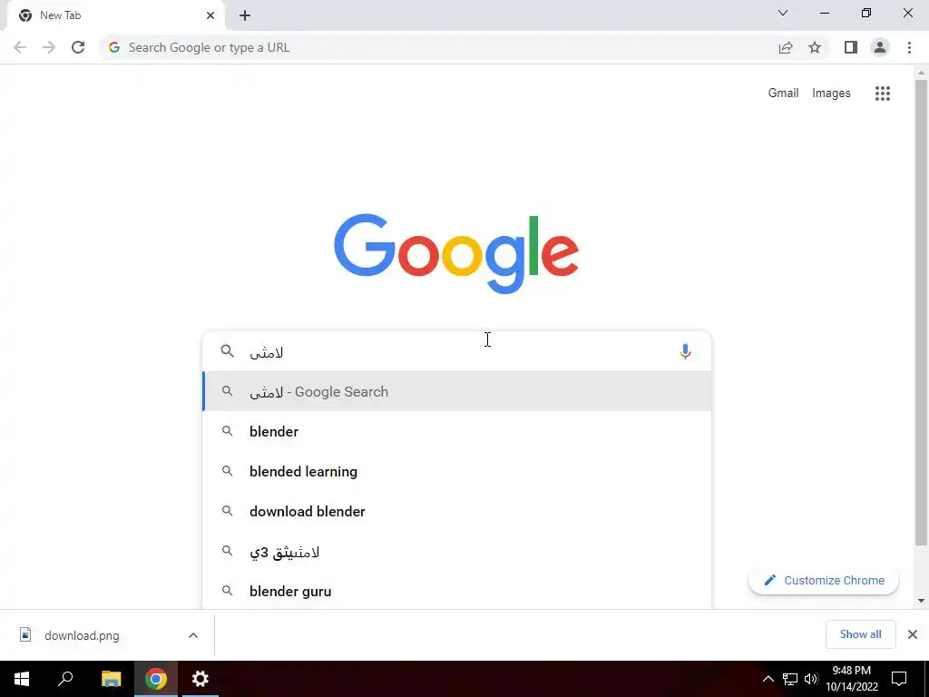Open the Chrome profile avatar
Image resolution: width=929 pixels, height=697 pixels.
pyautogui.click(x=880, y=47)
